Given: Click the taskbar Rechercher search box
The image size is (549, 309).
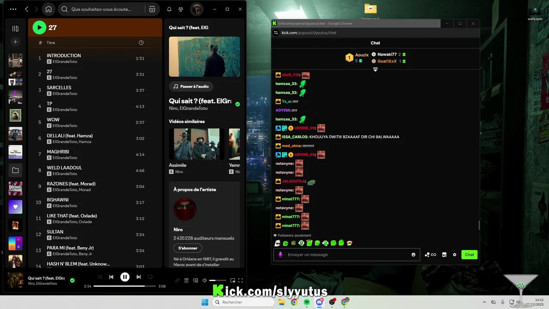Looking at the screenshot, I should tap(244, 302).
